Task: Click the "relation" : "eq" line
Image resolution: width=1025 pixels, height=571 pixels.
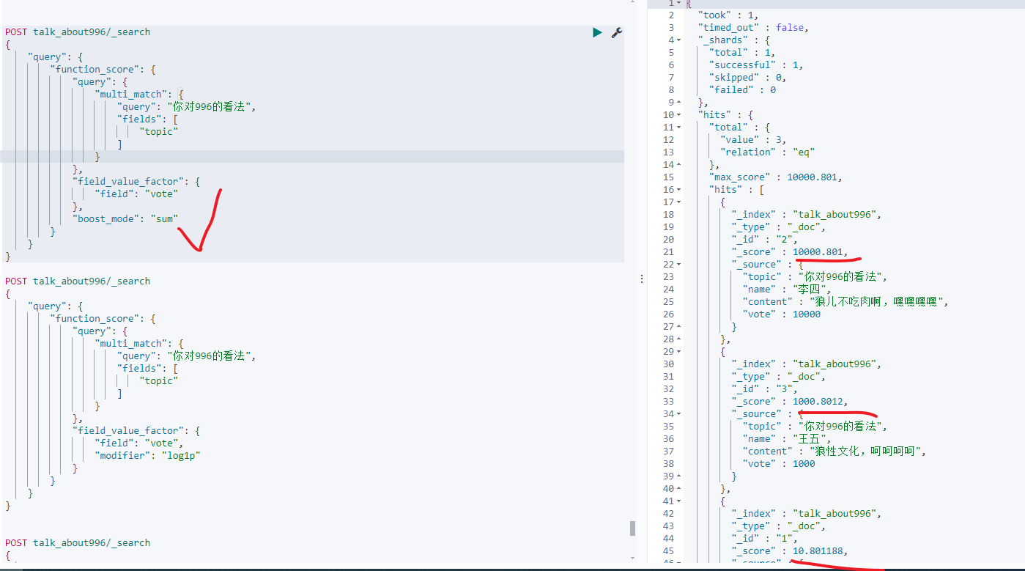Action: [x=768, y=152]
